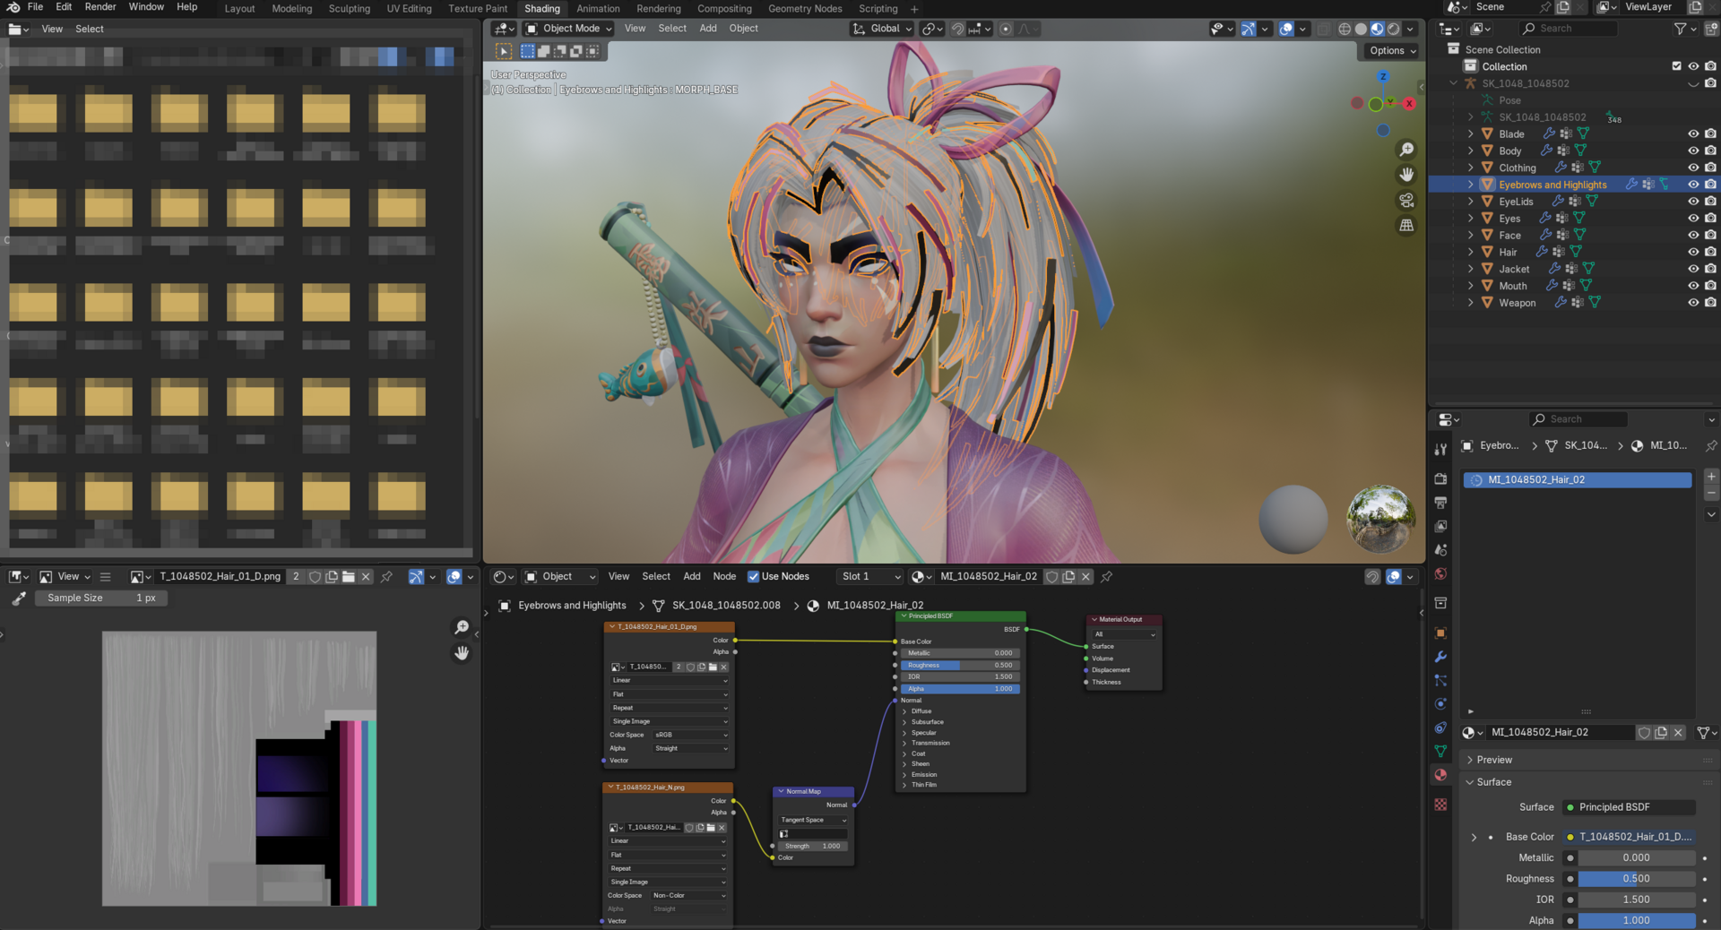Hide the Hair object in viewport
The image size is (1721, 930).
1693,252
